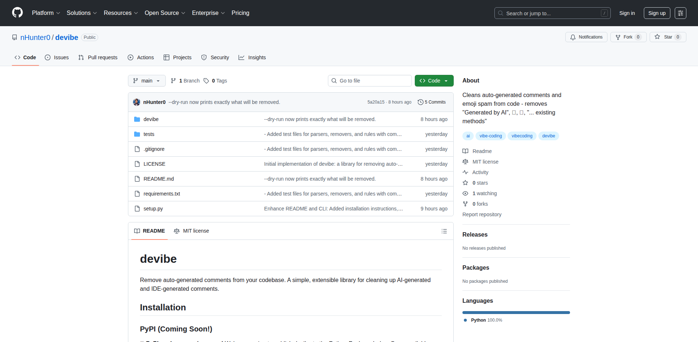Click the commit hash 5a20a15
The width and height of the screenshot is (698, 342).
point(376,102)
